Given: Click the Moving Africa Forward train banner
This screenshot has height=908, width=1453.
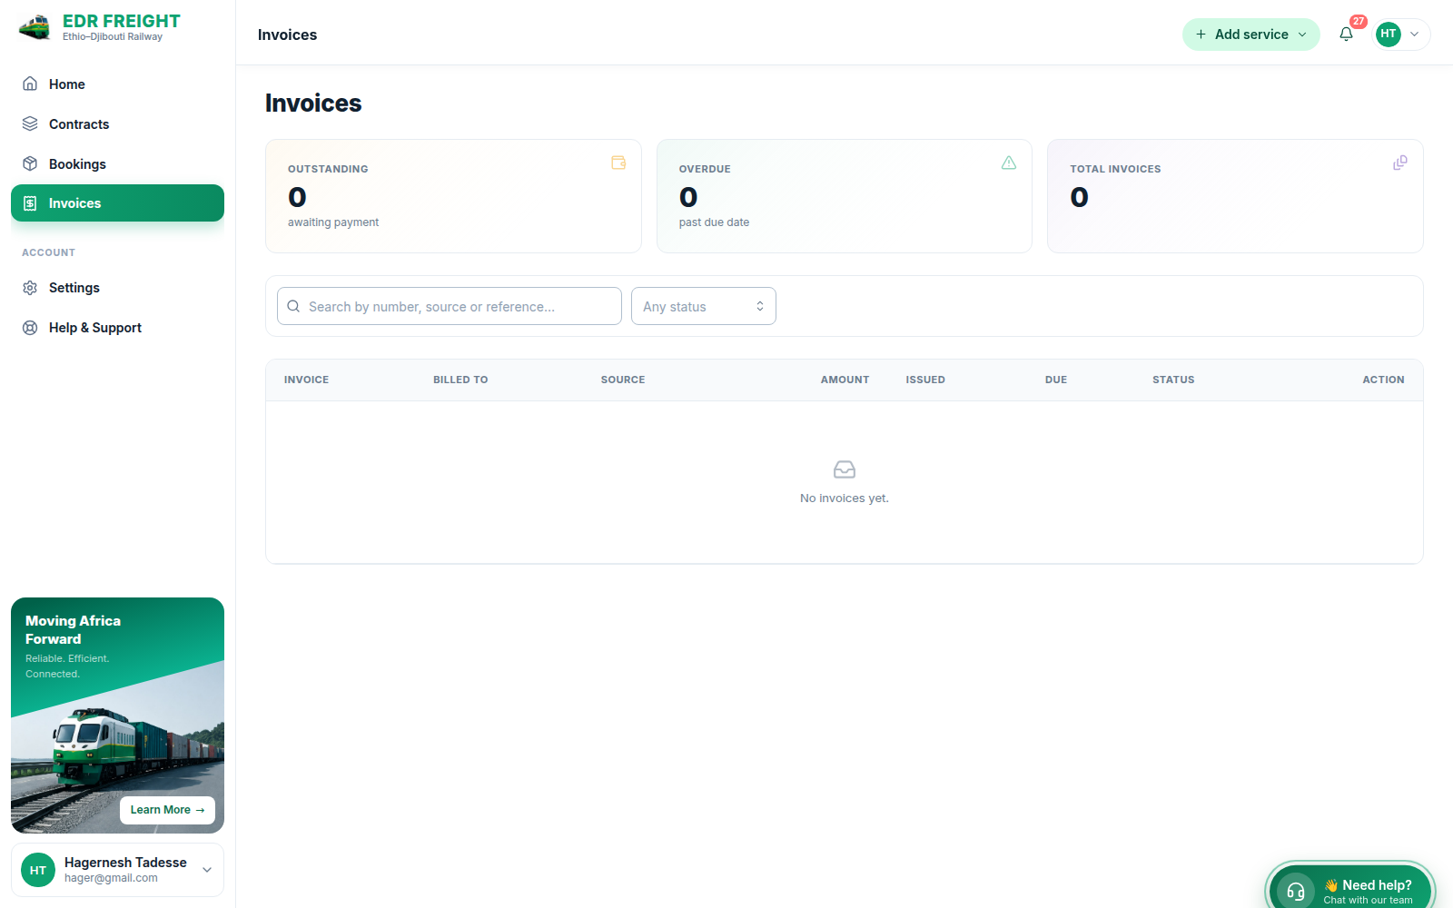Looking at the screenshot, I should [x=117, y=716].
